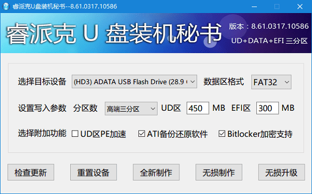Click the 无损制作 button

coord(219,172)
